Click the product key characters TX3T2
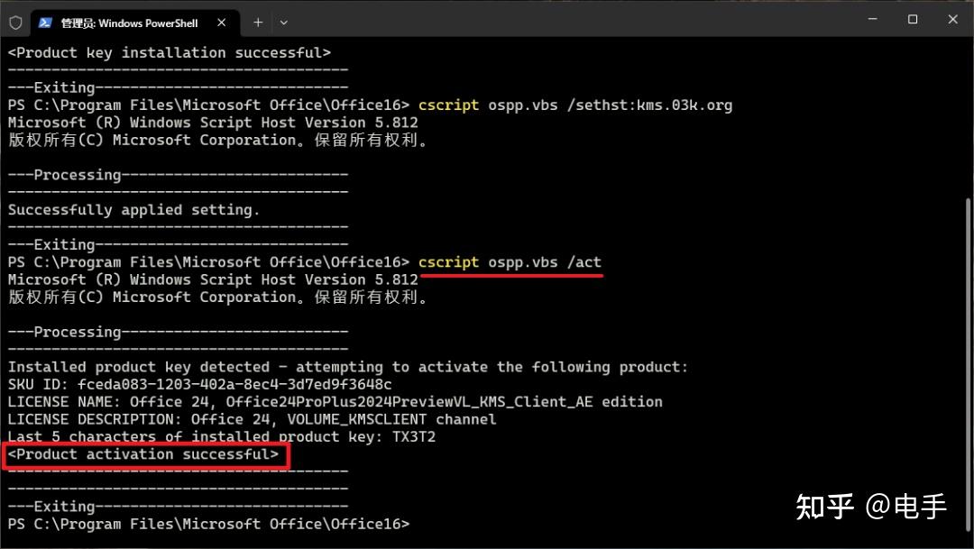This screenshot has height=549, width=974. tap(416, 437)
